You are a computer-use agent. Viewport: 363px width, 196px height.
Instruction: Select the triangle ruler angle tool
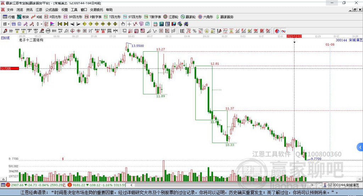(x=66, y=31)
